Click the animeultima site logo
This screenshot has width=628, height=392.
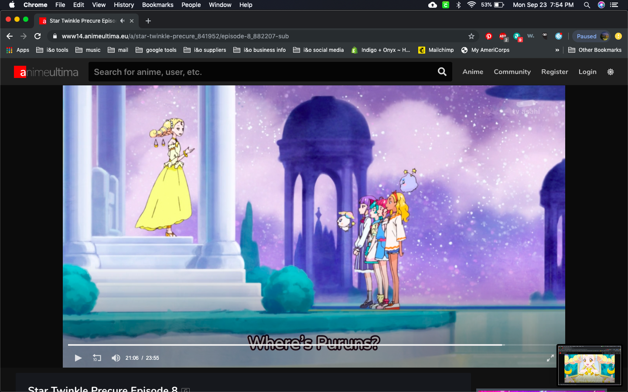click(46, 72)
